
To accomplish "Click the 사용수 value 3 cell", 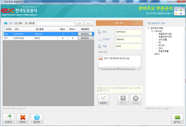I will coord(63,34).
